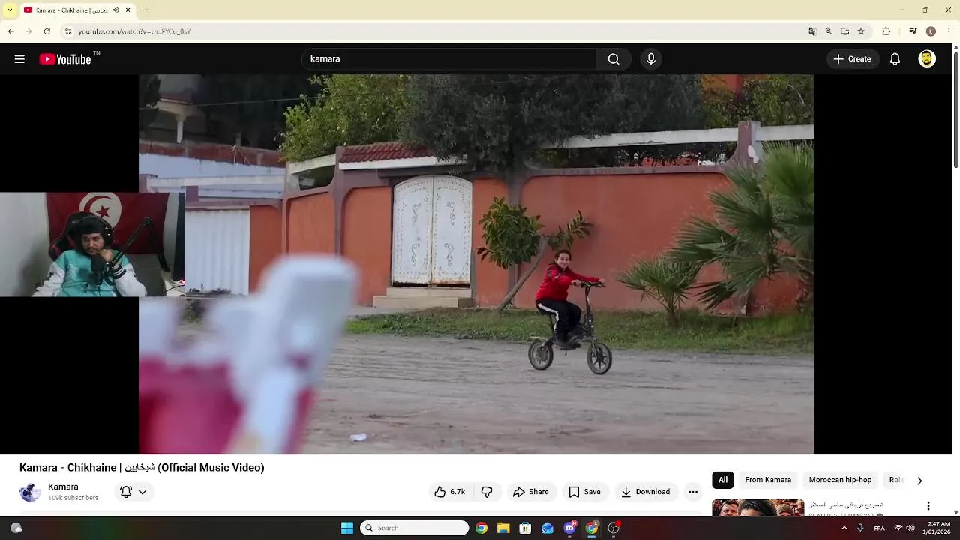The image size is (960, 540).
Task: Reload the YouTube page
Action: click(x=46, y=31)
